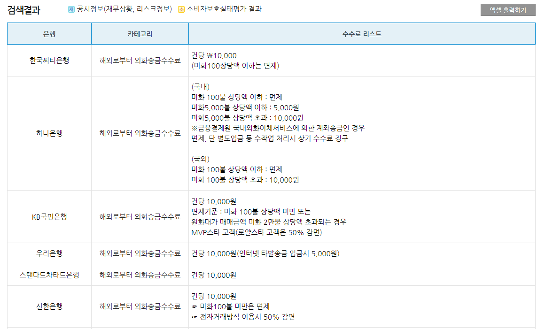The height and width of the screenshot is (329, 545).
Task: Click the 은행 column header
Action: pyautogui.click(x=49, y=34)
